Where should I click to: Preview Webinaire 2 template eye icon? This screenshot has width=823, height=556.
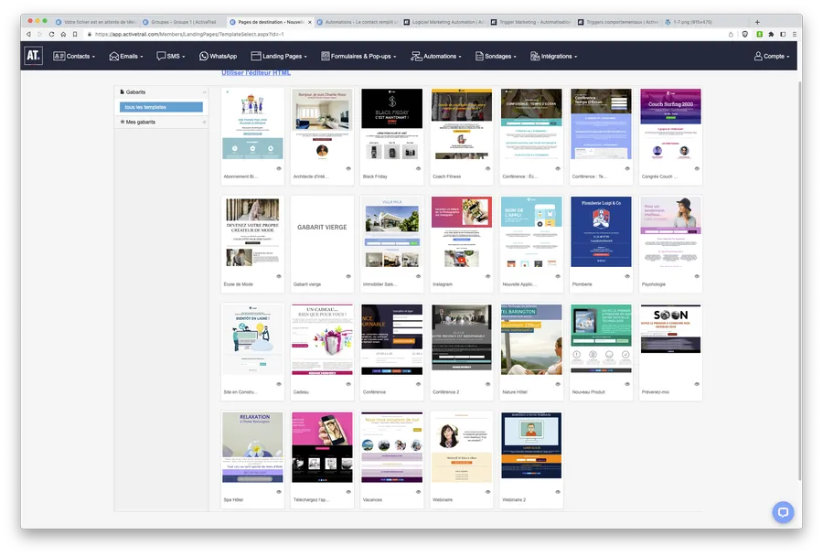coord(558,492)
